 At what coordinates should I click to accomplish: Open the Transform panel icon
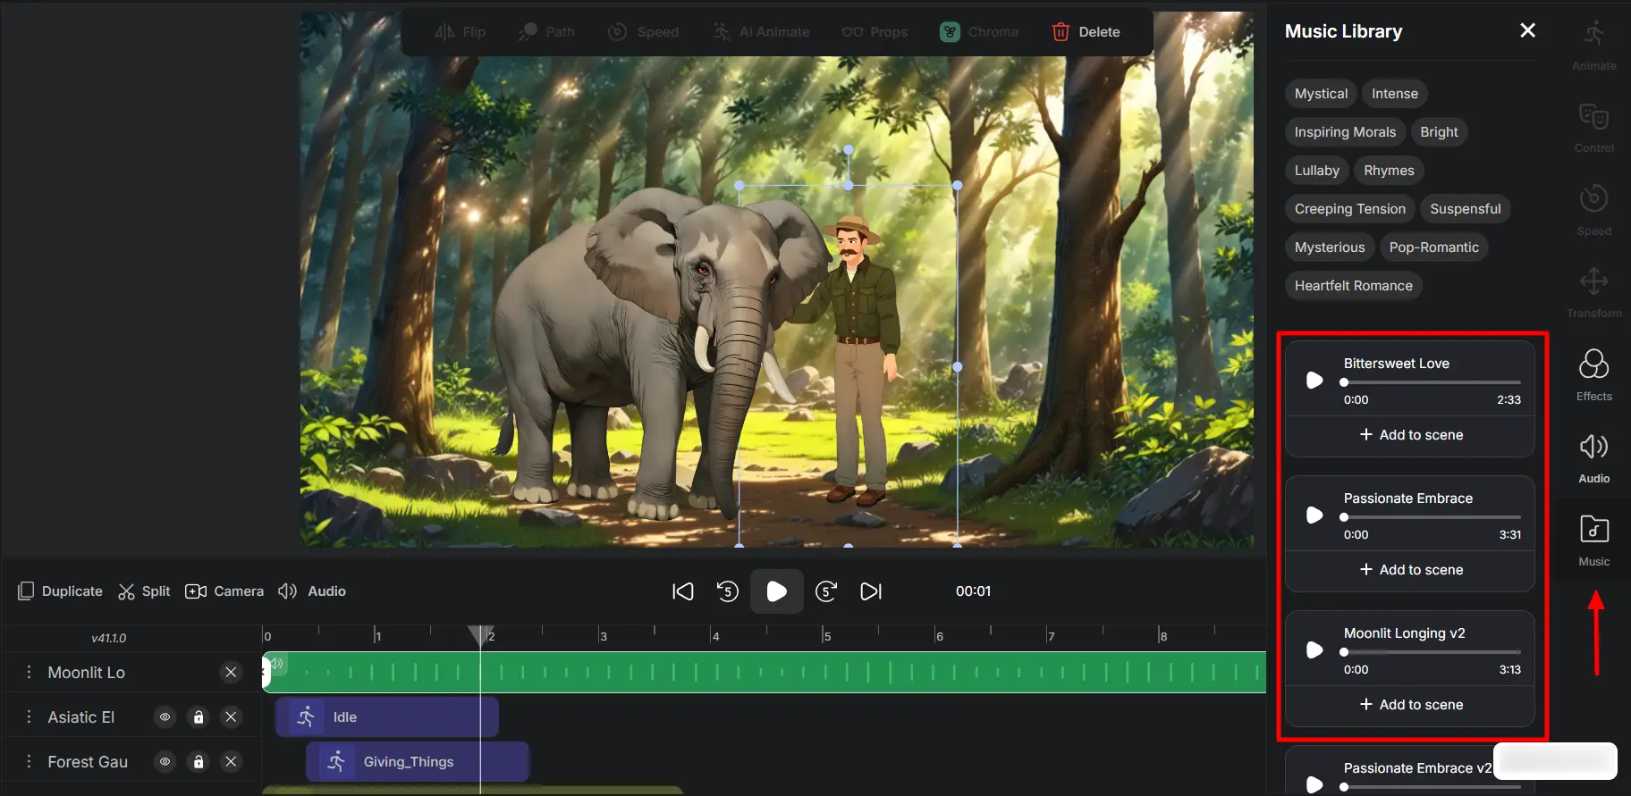pos(1593,293)
